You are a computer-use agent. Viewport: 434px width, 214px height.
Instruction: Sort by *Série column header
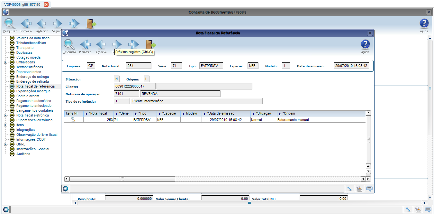coord(123,114)
